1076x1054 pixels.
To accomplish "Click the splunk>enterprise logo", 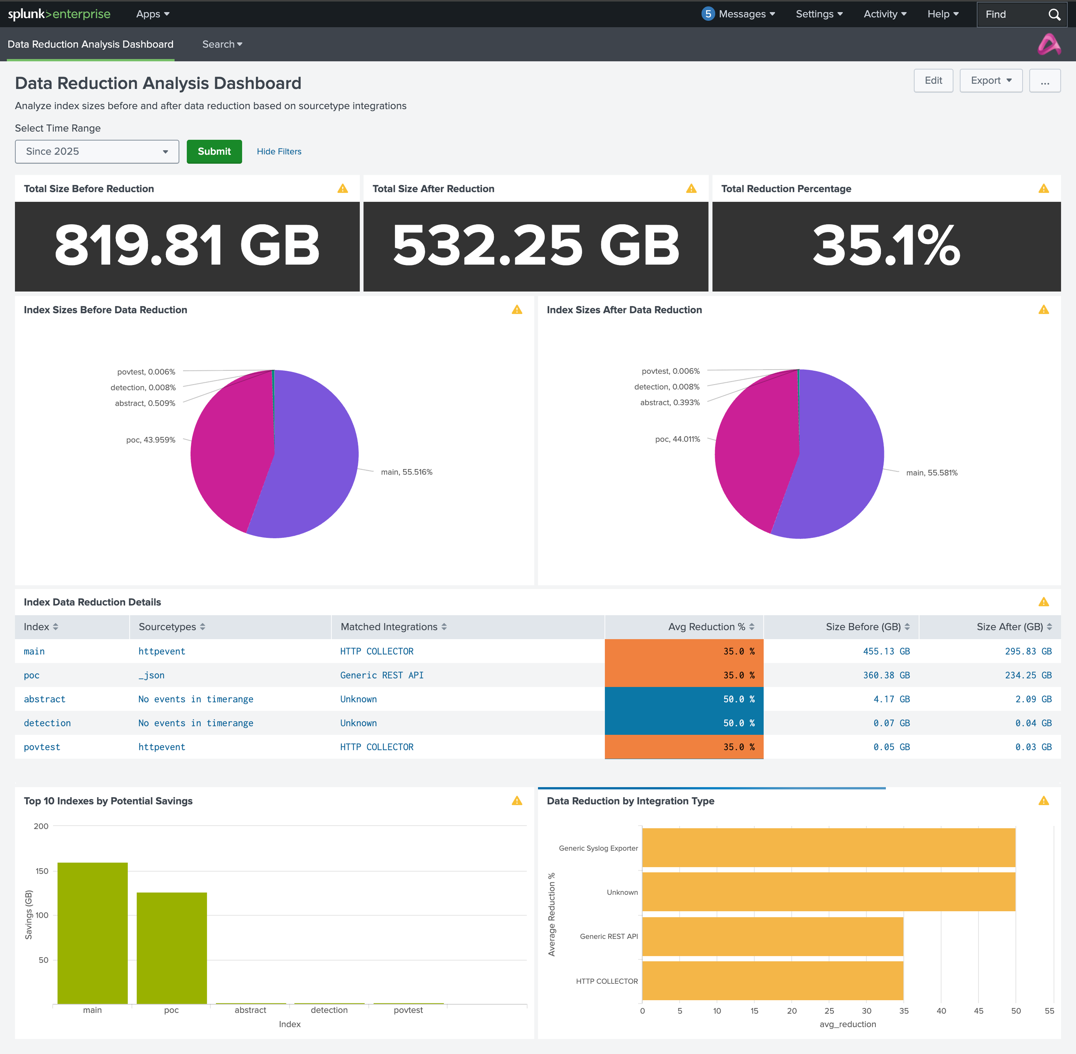I will click(59, 14).
